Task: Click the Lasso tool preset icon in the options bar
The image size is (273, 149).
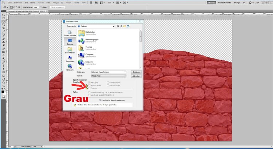Action: tap(5, 7)
